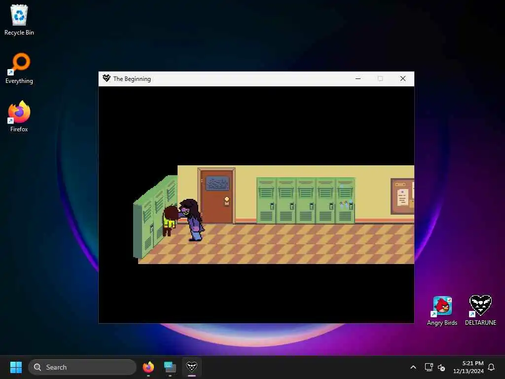Click the purple monster Susie character
Image resolution: width=505 pixels, height=379 pixels.
click(x=192, y=220)
